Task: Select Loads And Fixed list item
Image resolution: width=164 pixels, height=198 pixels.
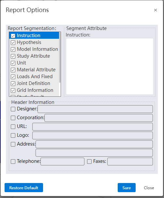Action: (x=35, y=77)
